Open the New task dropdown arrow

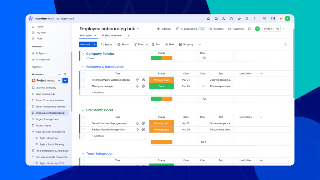(94, 45)
